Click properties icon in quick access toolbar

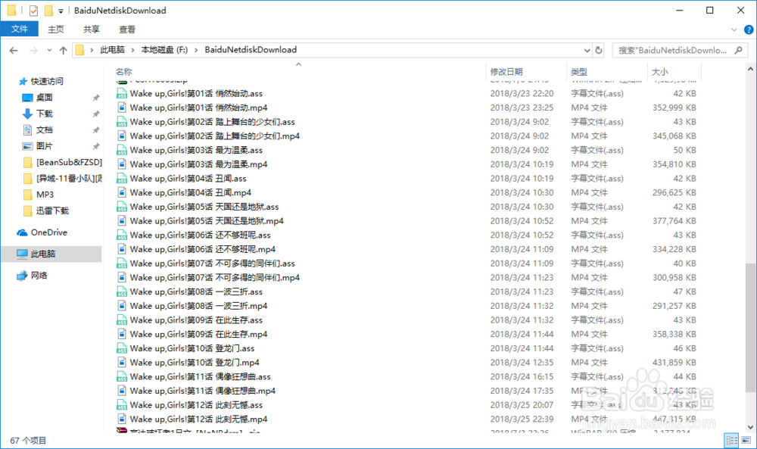point(33,10)
